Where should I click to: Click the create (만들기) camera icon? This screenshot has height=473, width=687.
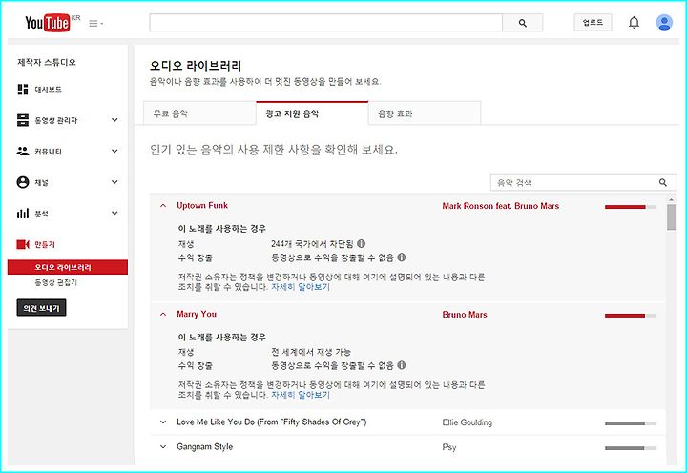[x=23, y=244]
